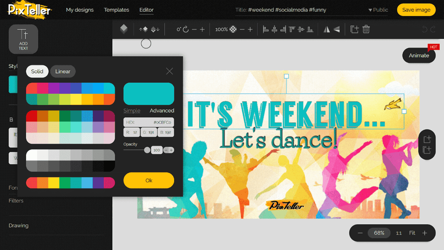This screenshot has height=250, width=444.
Task: Click the rotate clockwise icon
Action: point(186,29)
